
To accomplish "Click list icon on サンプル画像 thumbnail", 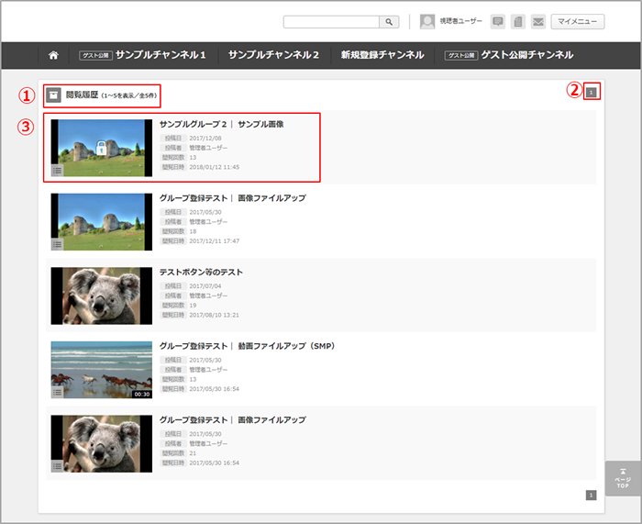I will 57,171.
